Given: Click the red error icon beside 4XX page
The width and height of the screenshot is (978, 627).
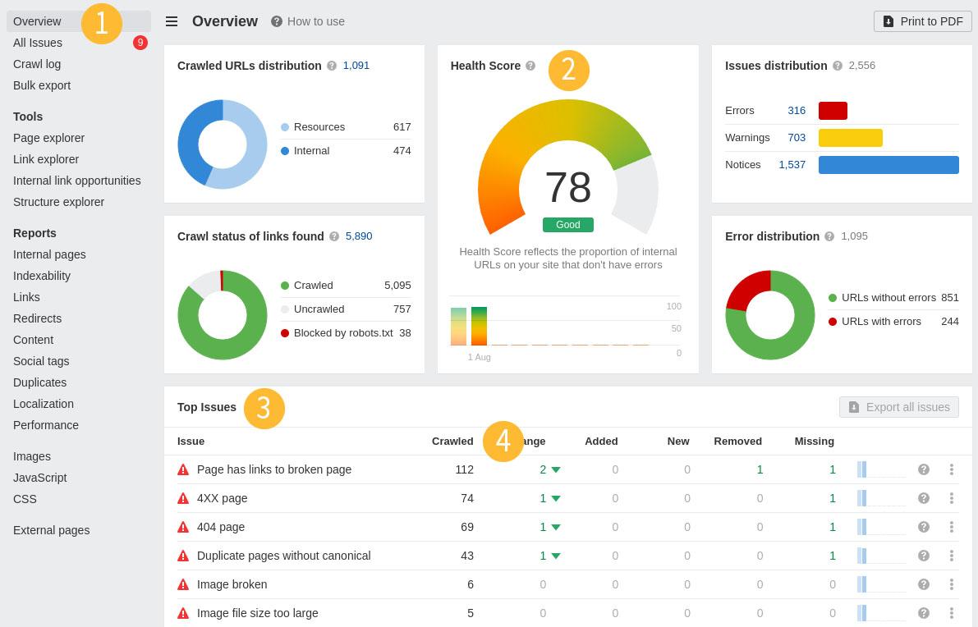Looking at the screenshot, I should coord(184,498).
